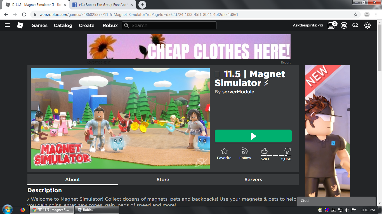Click the Roblox logo home icon

coord(20,25)
